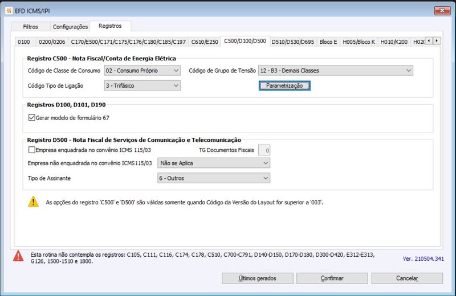Click the red alert triangle icon
Image resolution: width=456 pixels, height=296 pixels.
click(x=18, y=256)
